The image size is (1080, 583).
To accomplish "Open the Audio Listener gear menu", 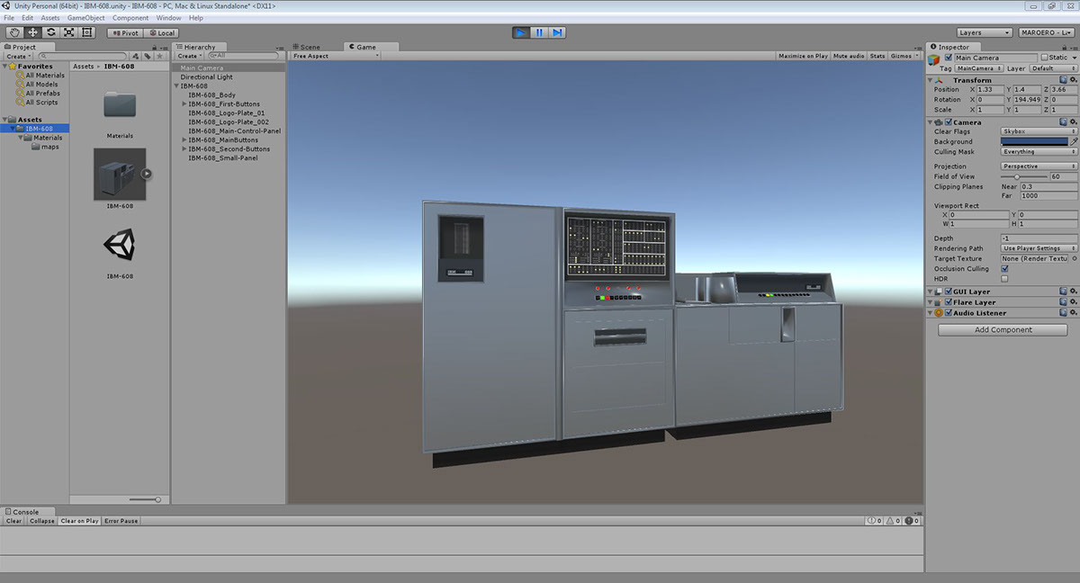I will [x=1073, y=313].
